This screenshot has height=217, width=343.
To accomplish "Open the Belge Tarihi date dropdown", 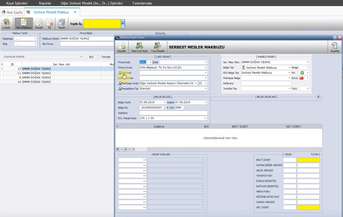I will coord(164,102).
